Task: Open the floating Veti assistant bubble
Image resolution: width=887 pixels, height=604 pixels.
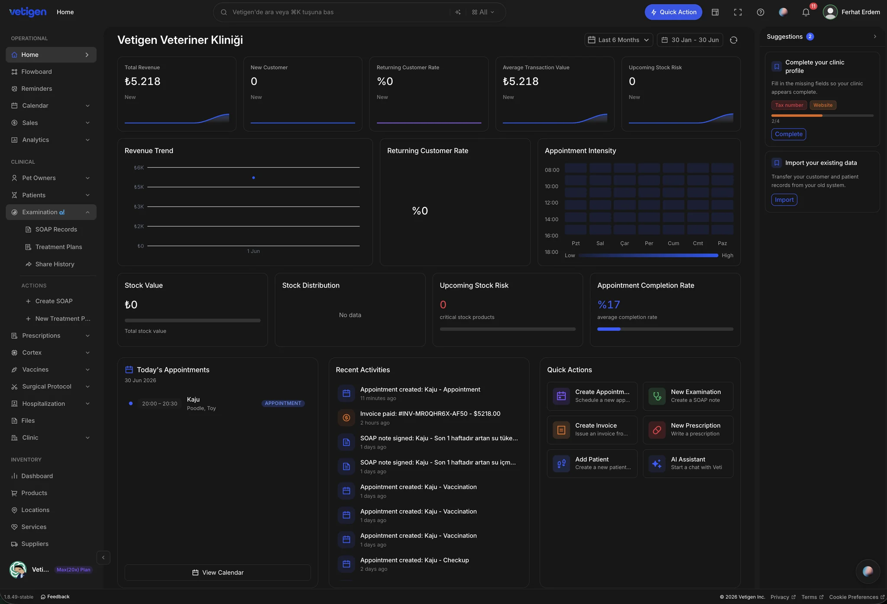Action: 868,571
